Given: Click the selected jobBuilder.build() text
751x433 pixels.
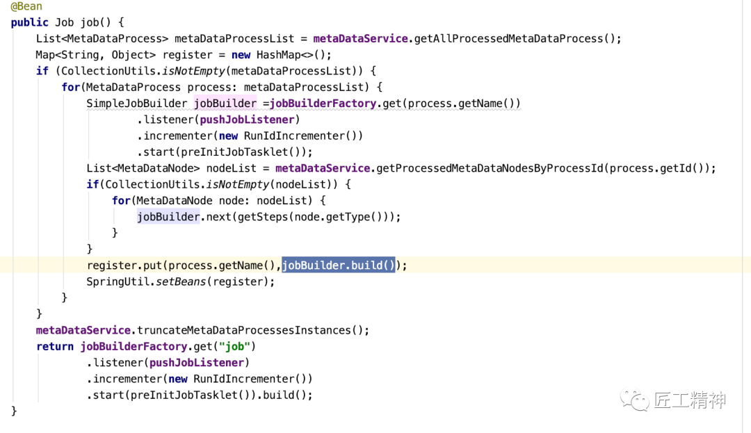Looking at the screenshot, I should click(339, 265).
